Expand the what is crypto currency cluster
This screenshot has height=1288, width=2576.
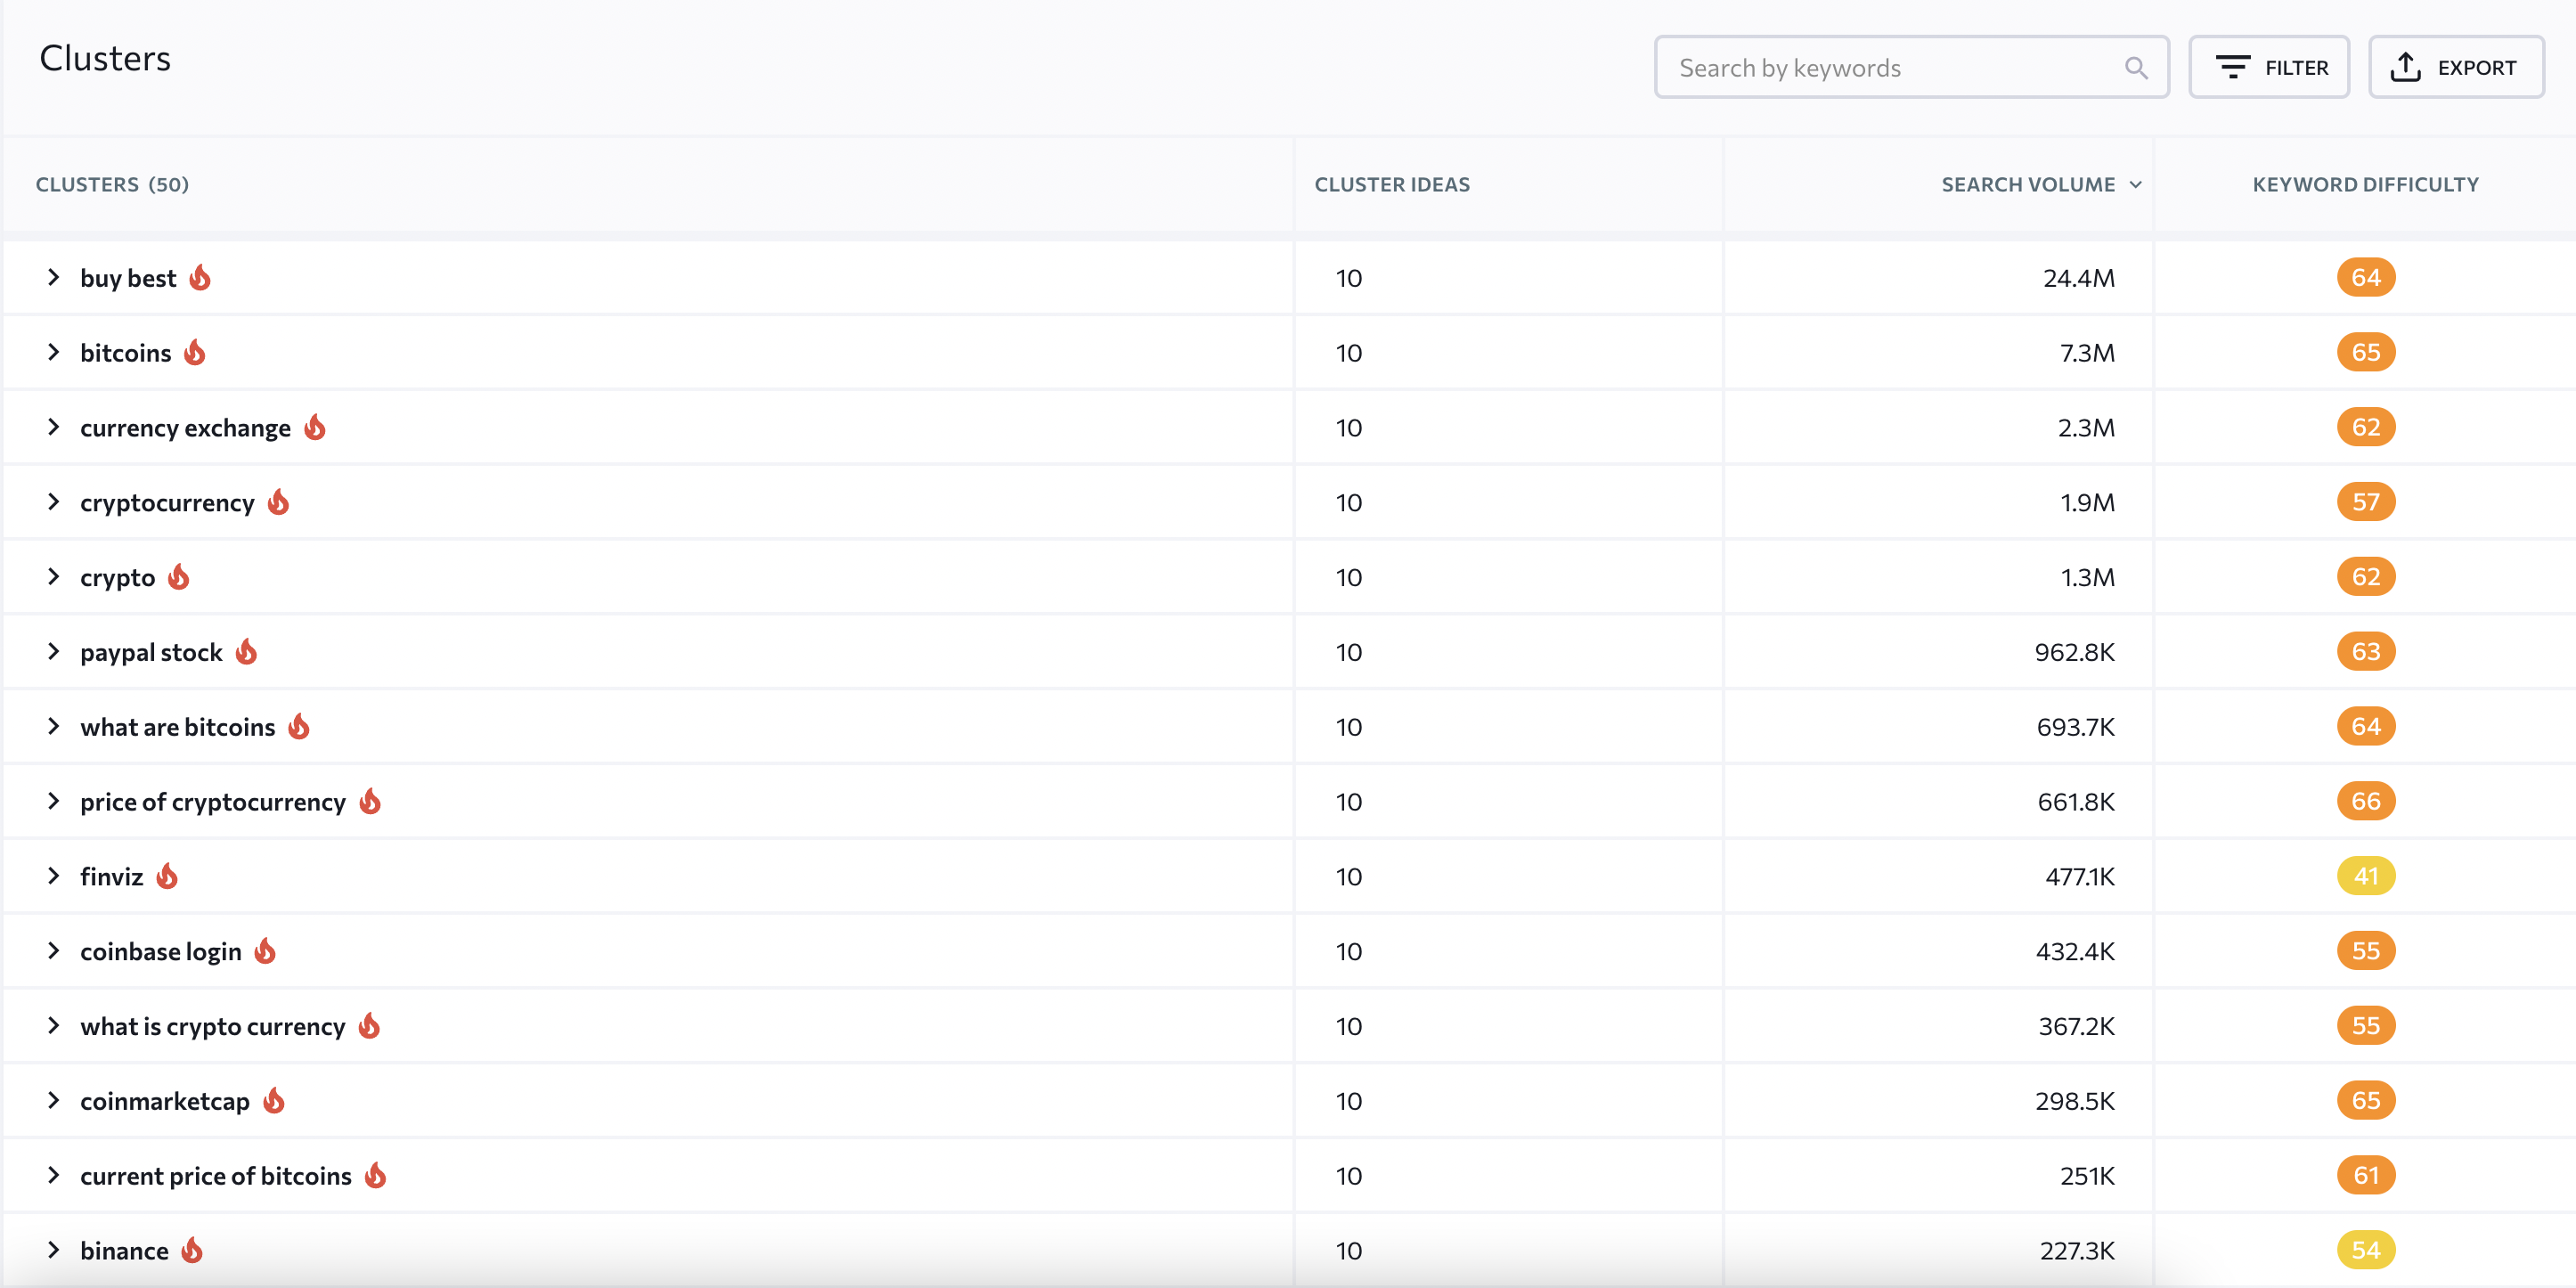coord(54,1026)
